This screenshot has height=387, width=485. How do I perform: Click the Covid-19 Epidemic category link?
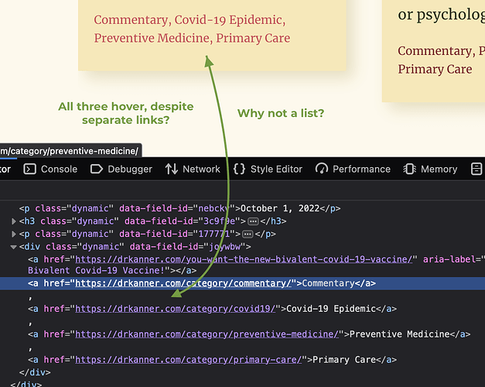(228, 20)
